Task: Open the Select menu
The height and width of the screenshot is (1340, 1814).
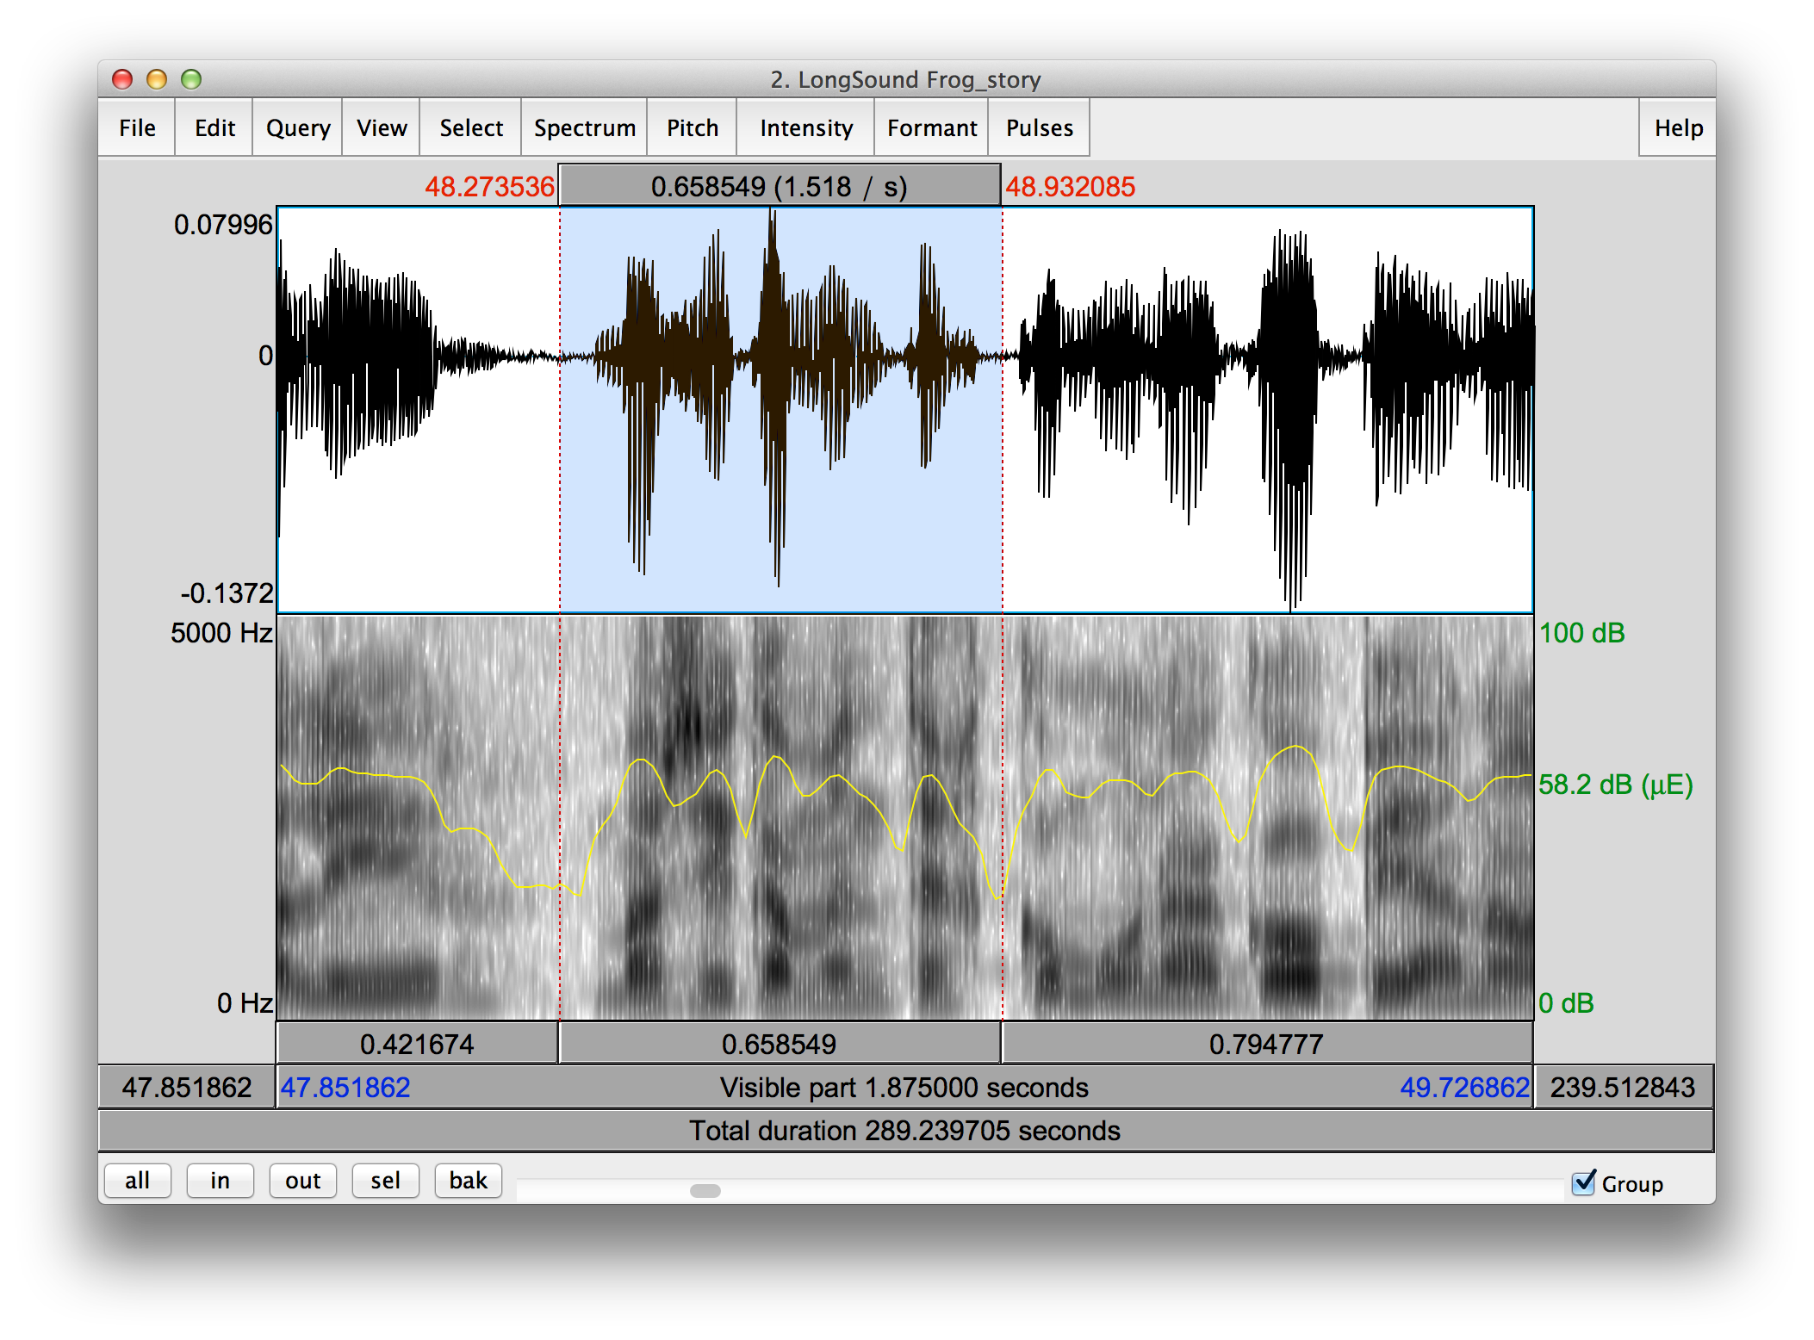Action: tap(471, 127)
